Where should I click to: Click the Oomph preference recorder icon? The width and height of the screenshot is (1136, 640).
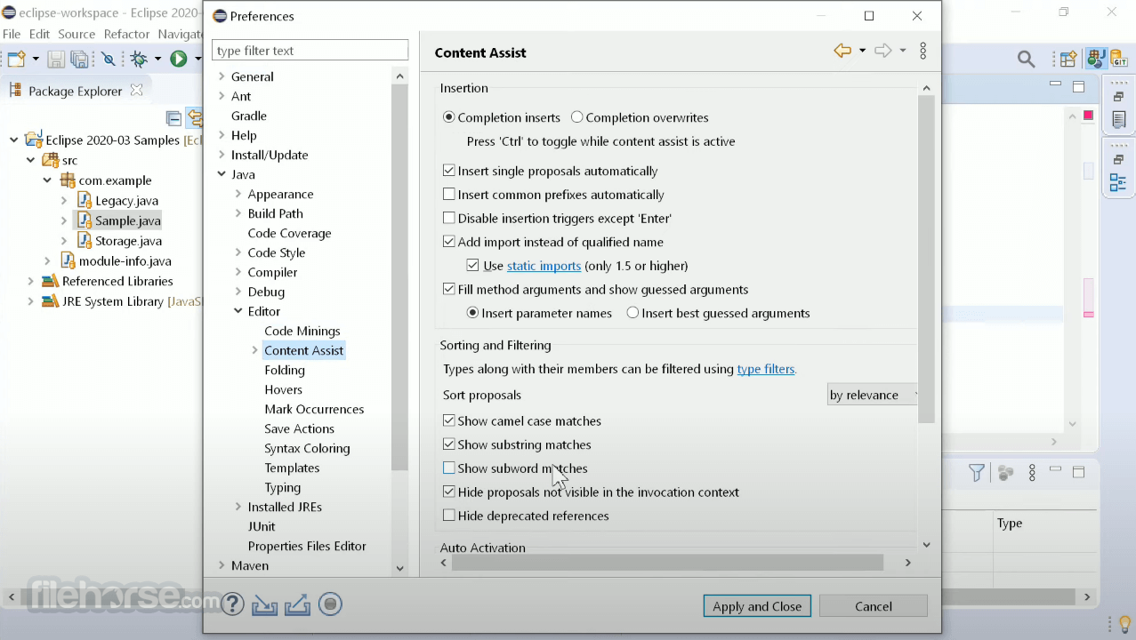click(330, 604)
